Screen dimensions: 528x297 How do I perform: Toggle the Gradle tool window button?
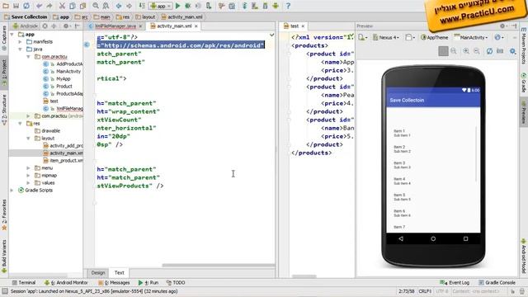click(524, 82)
